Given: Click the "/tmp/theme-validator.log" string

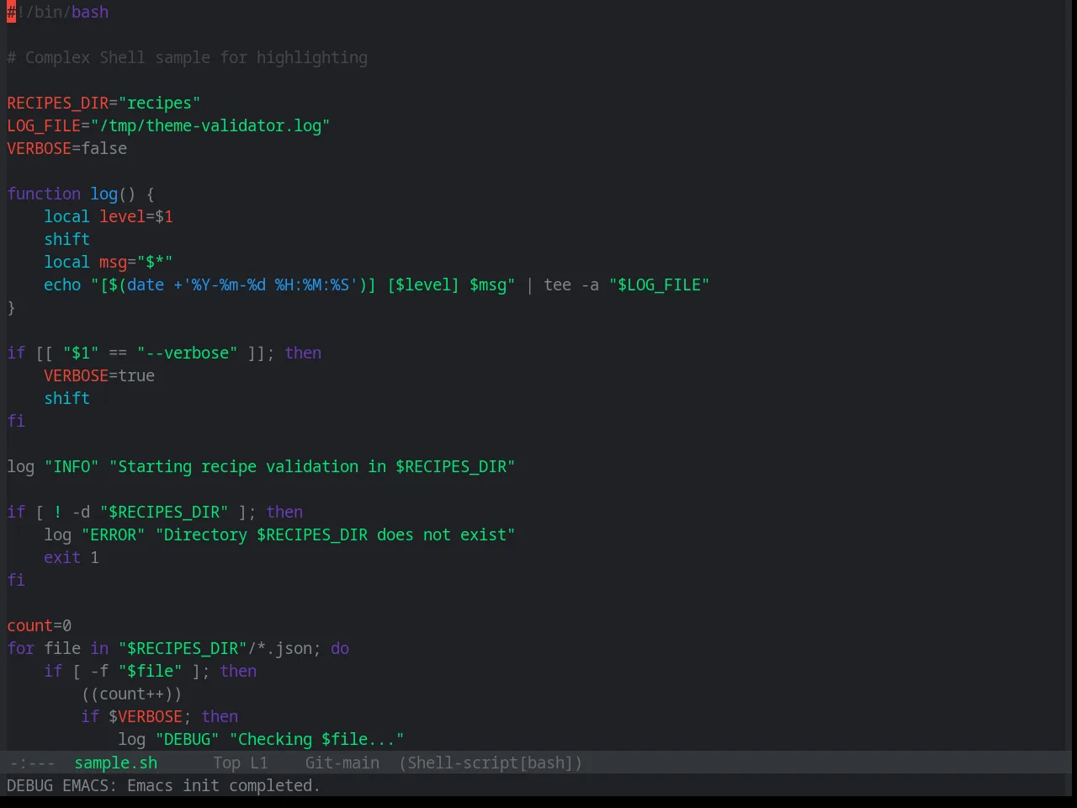Looking at the screenshot, I should tap(210, 125).
